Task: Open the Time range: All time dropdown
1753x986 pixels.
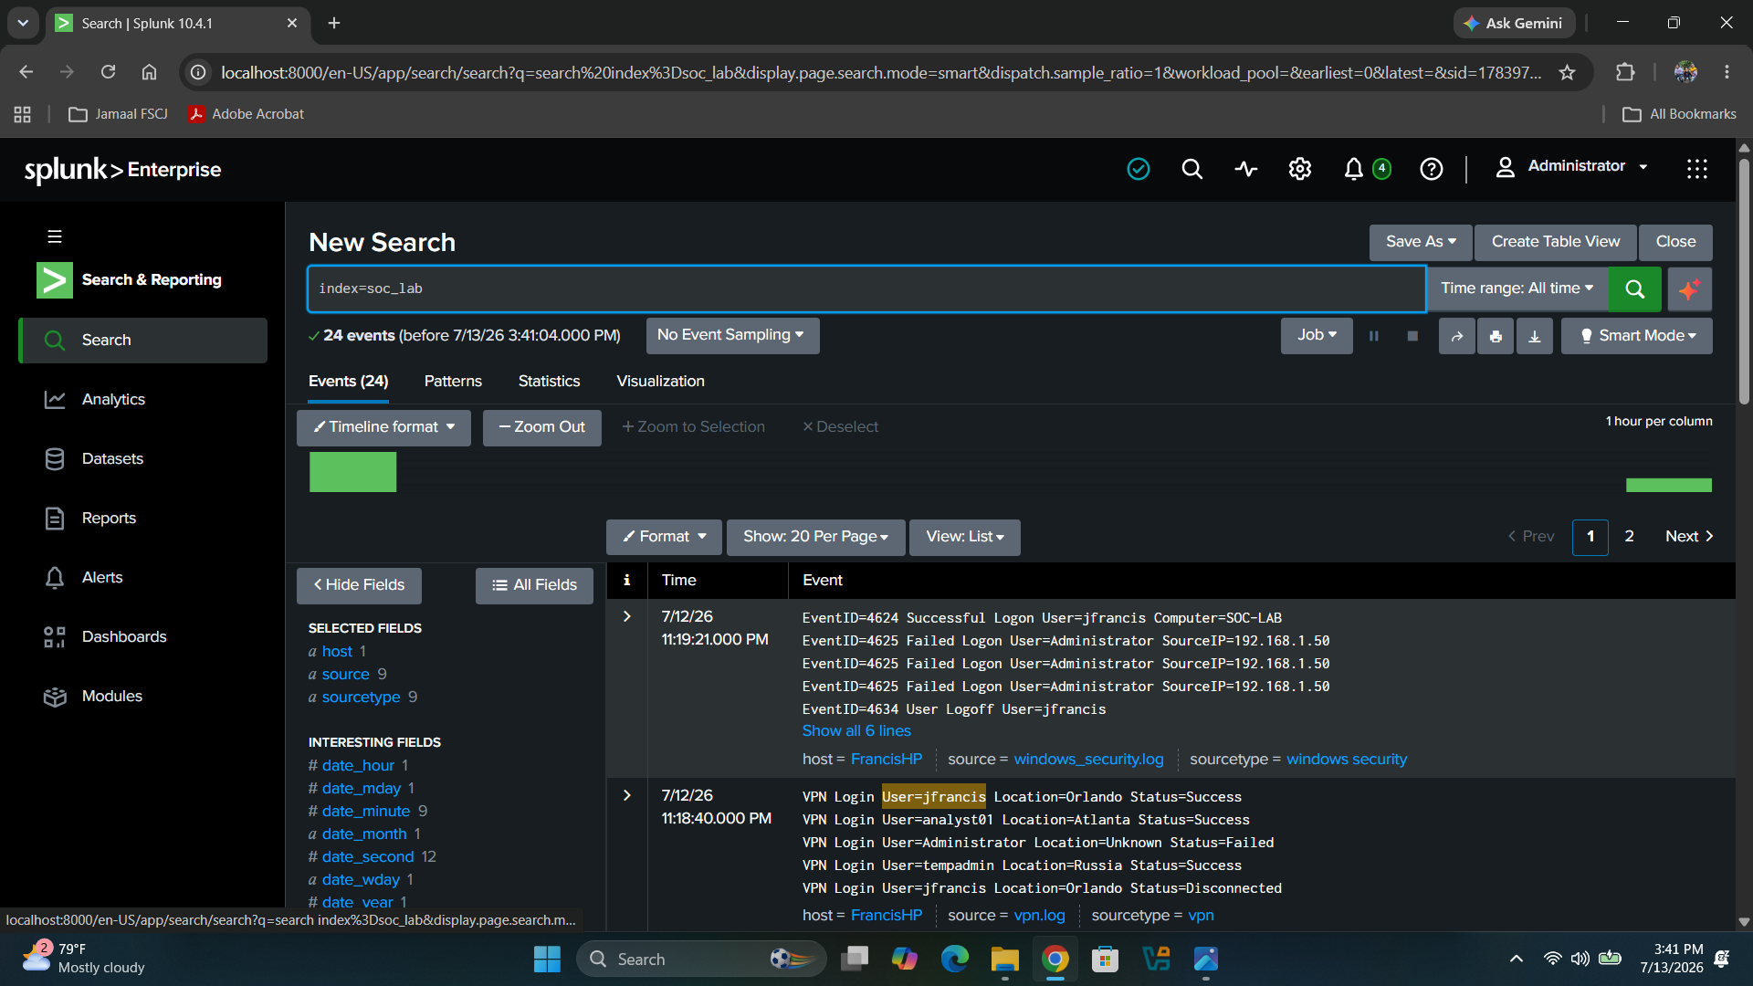Action: 1517,288
